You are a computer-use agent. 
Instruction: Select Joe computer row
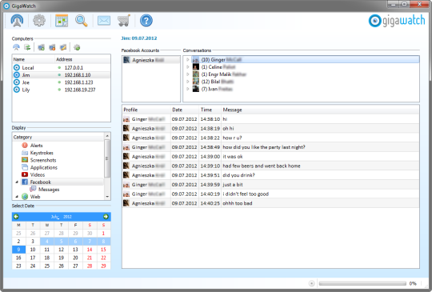(x=61, y=82)
